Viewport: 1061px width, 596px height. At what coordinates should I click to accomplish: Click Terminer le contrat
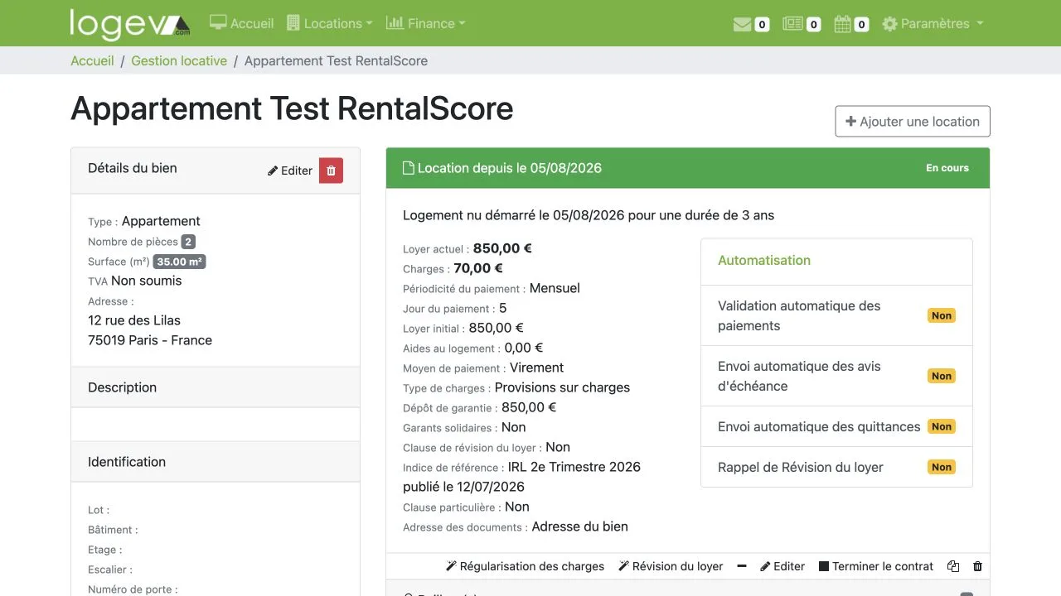[x=876, y=566]
